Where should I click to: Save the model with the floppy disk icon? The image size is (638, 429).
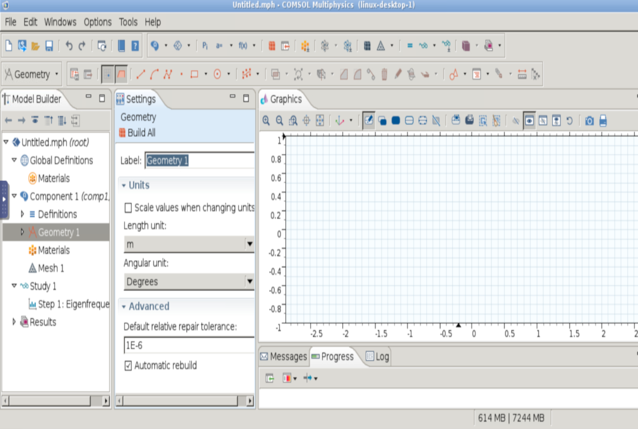(x=49, y=45)
